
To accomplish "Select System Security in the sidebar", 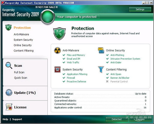I will click(23, 40).
